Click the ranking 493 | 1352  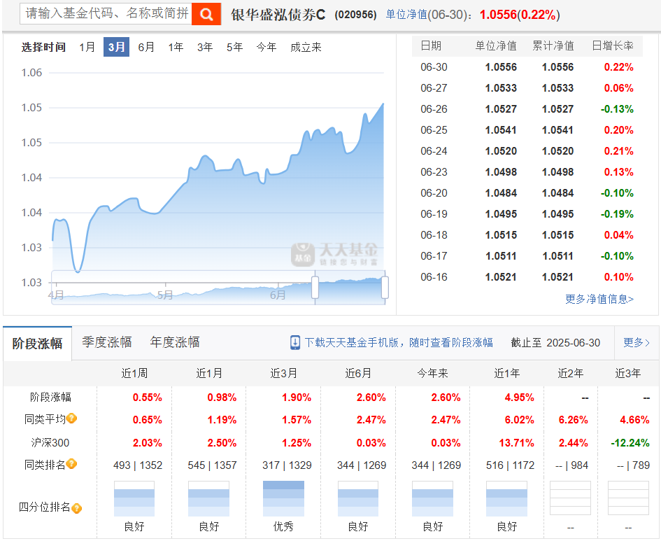click(x=138, y=465)
